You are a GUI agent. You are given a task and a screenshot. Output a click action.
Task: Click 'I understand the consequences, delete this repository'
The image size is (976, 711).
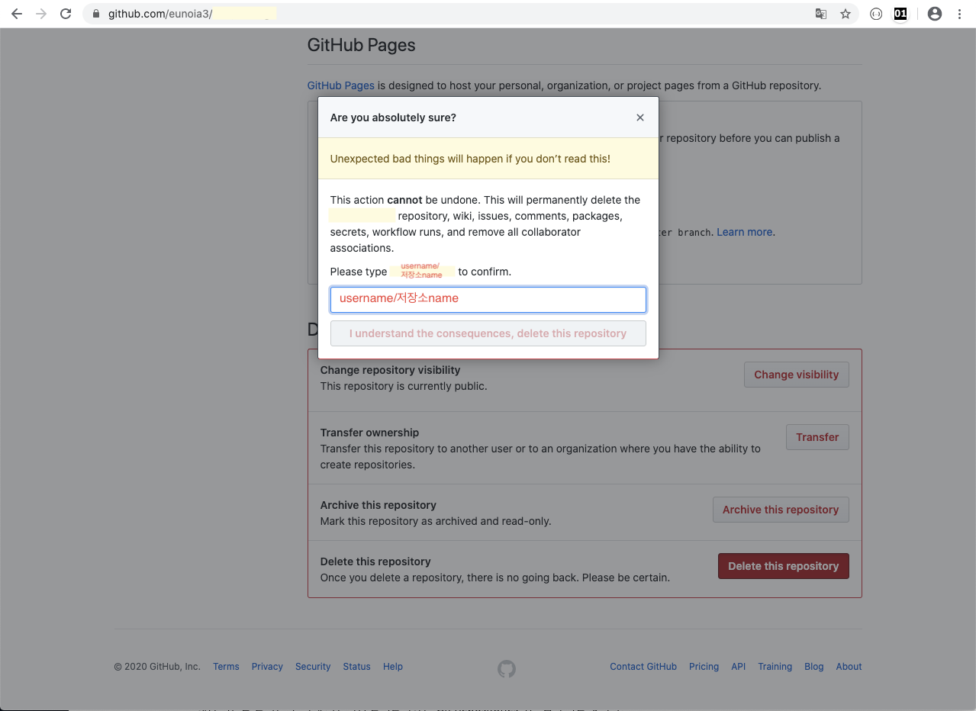tap(488, 333)
